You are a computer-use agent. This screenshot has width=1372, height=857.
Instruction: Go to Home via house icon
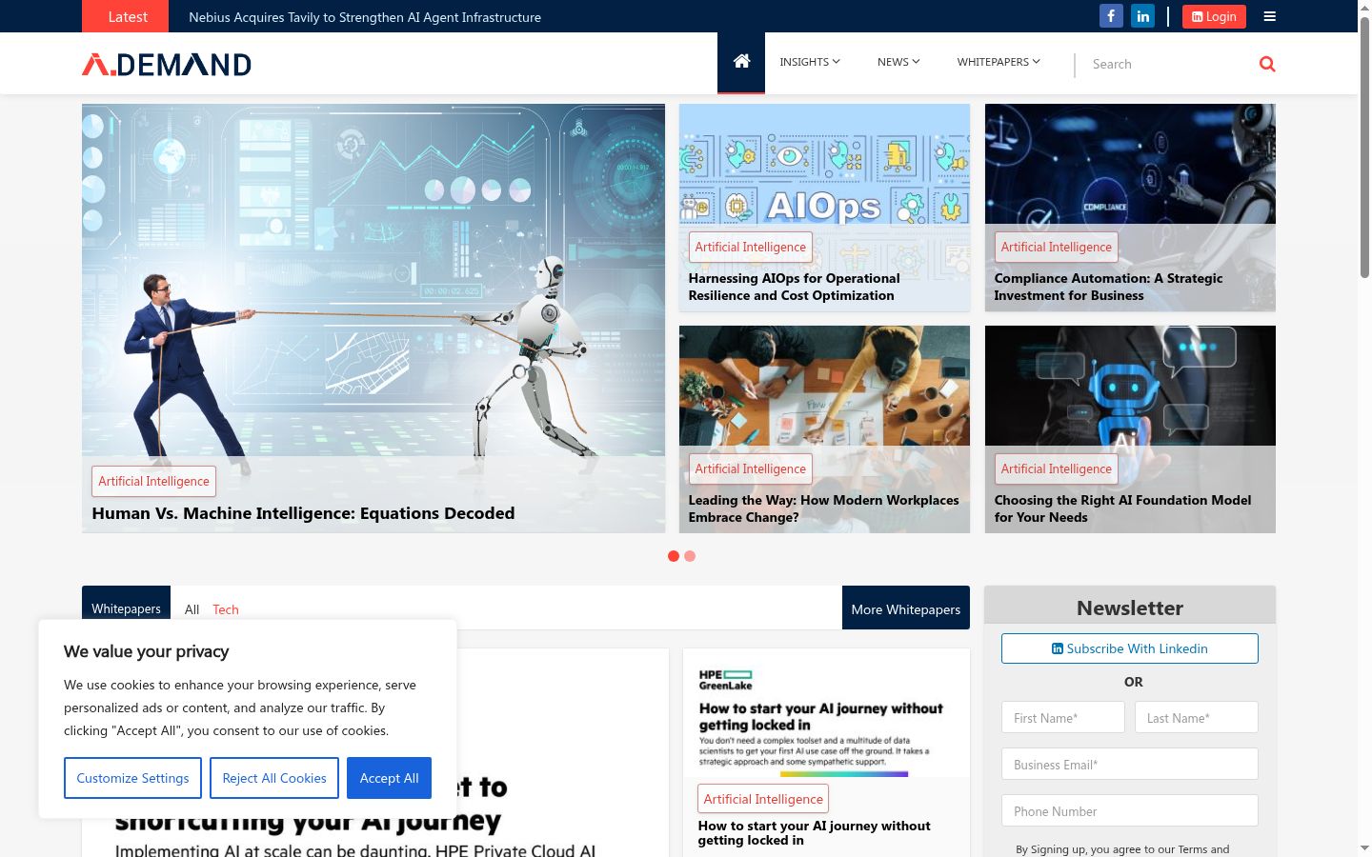coord(741,62)
